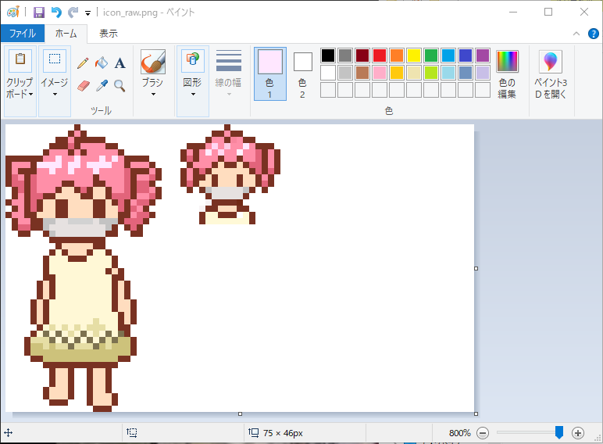Select the Pencil tool

pos(83,63)
